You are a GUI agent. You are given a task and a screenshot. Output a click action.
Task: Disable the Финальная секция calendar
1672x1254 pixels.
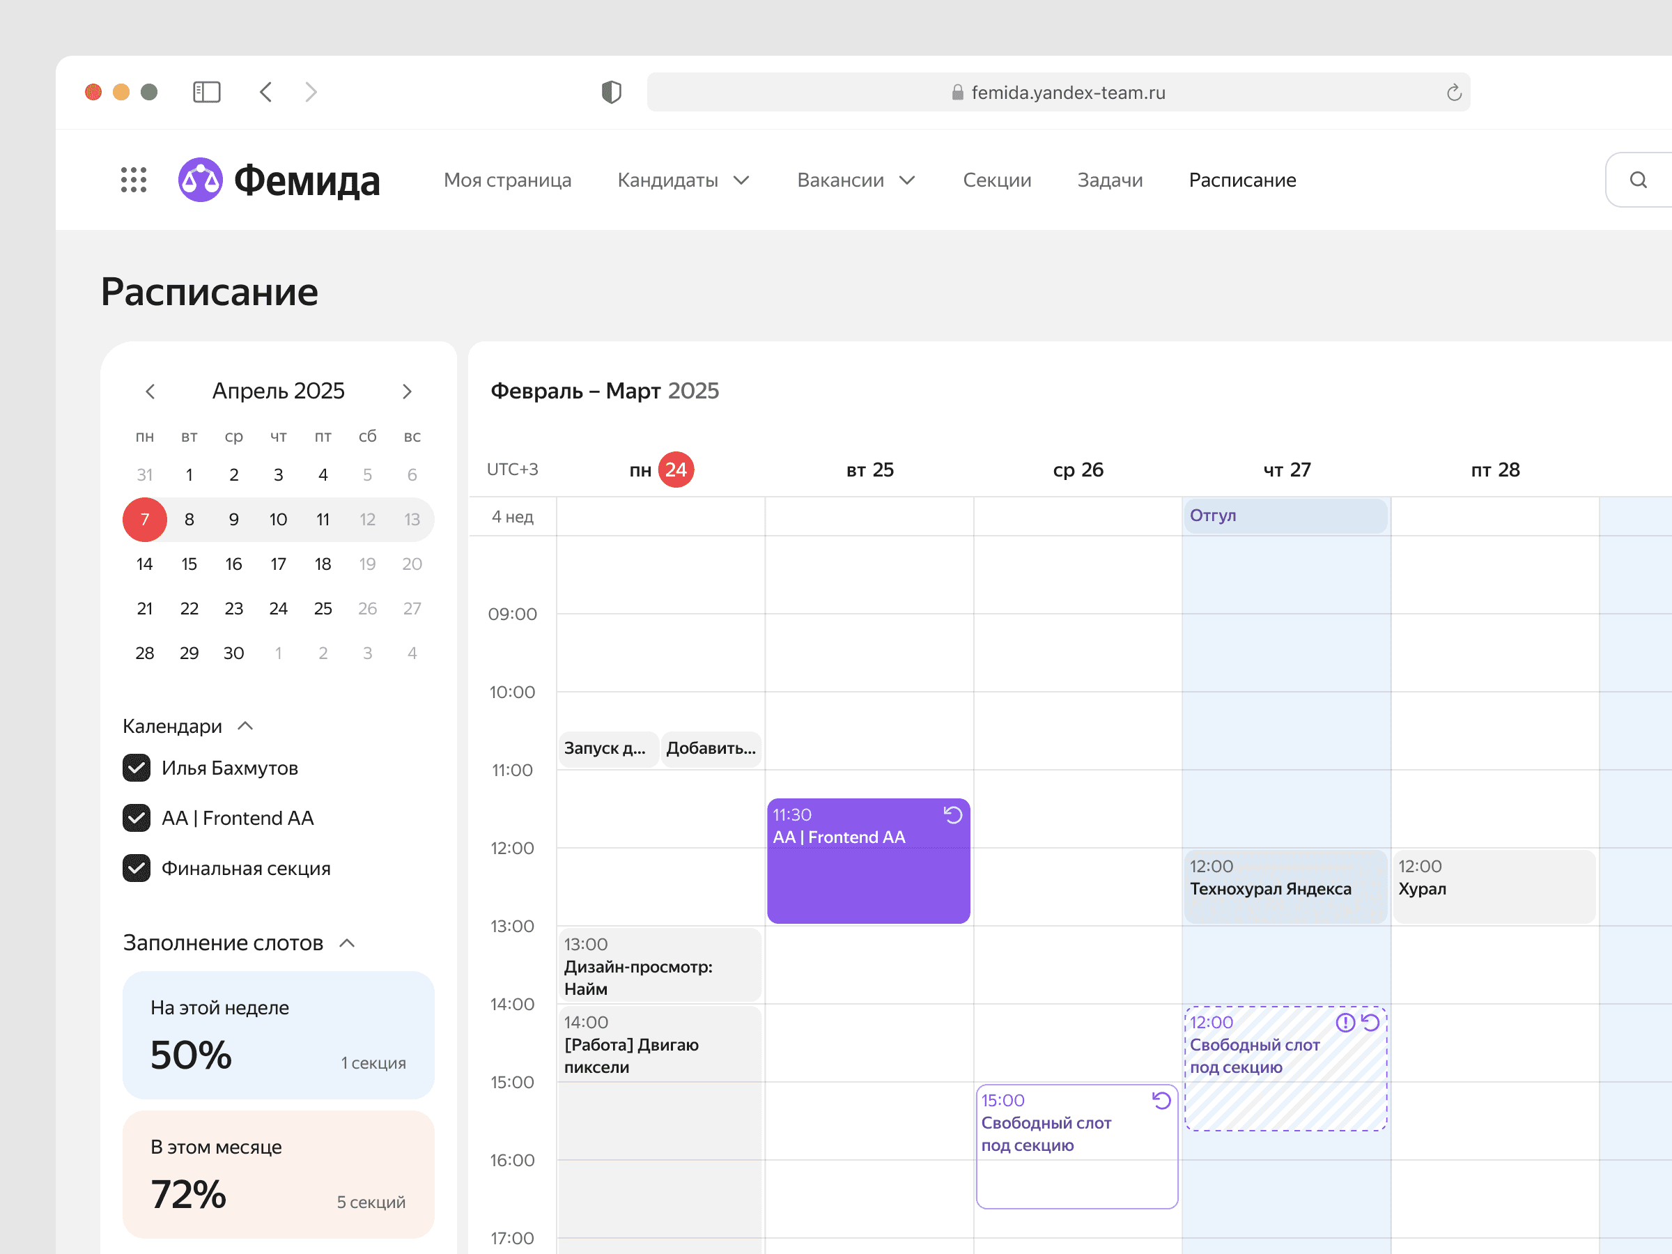(137, 869)
